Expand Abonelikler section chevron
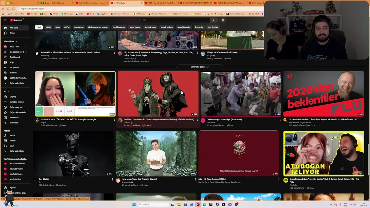The height and width of the screenshot is (208, 370). tap(16, 42)
